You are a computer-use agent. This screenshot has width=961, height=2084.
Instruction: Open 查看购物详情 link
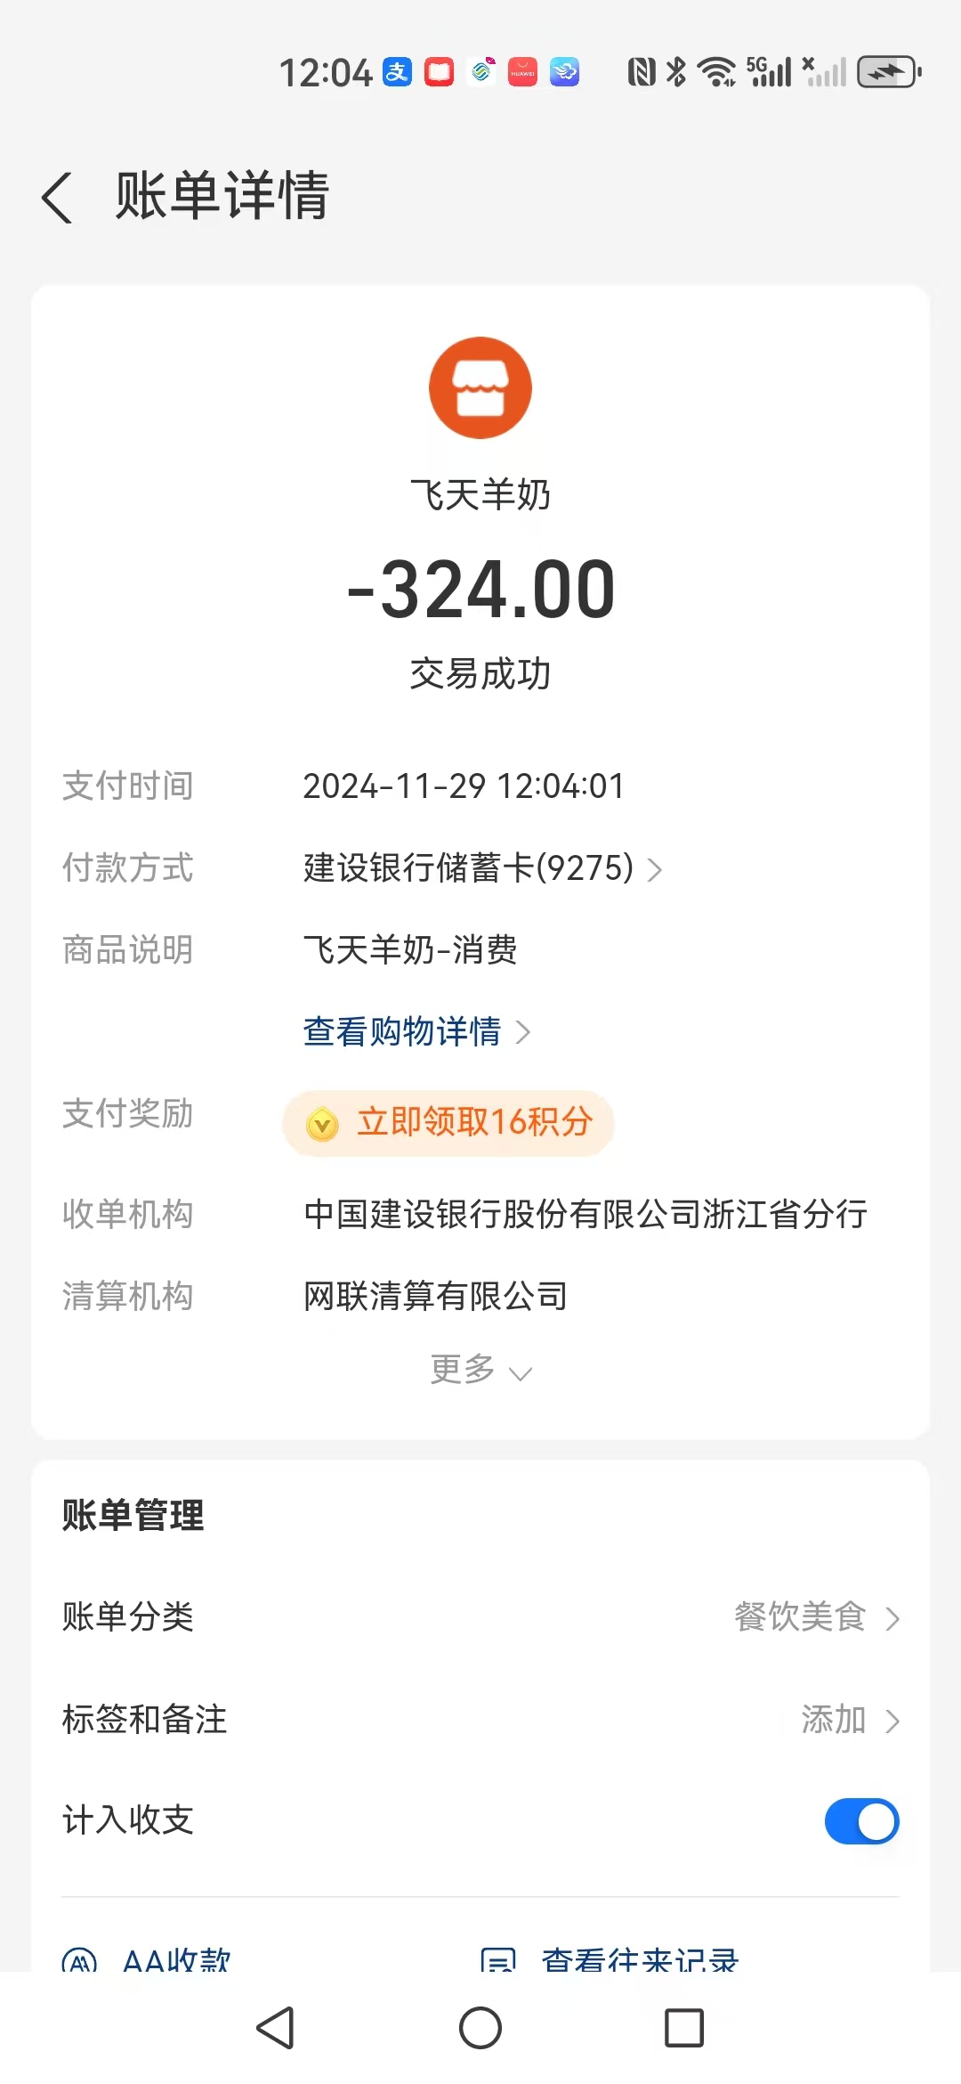416,1032
